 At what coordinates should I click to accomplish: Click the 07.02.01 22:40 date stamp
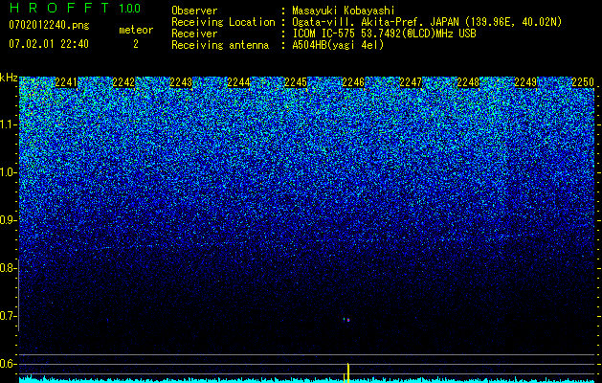[x=49, y=44]
